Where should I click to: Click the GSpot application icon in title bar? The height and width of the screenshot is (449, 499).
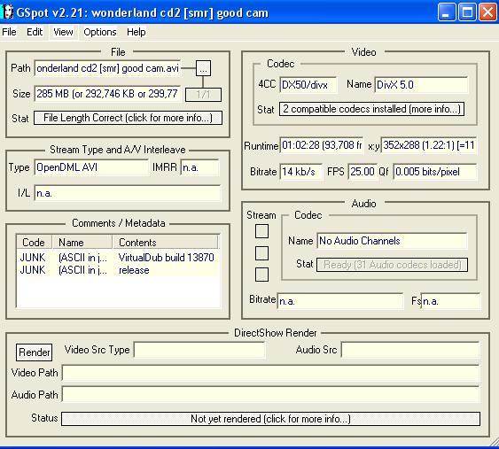[x=8, y=12]
